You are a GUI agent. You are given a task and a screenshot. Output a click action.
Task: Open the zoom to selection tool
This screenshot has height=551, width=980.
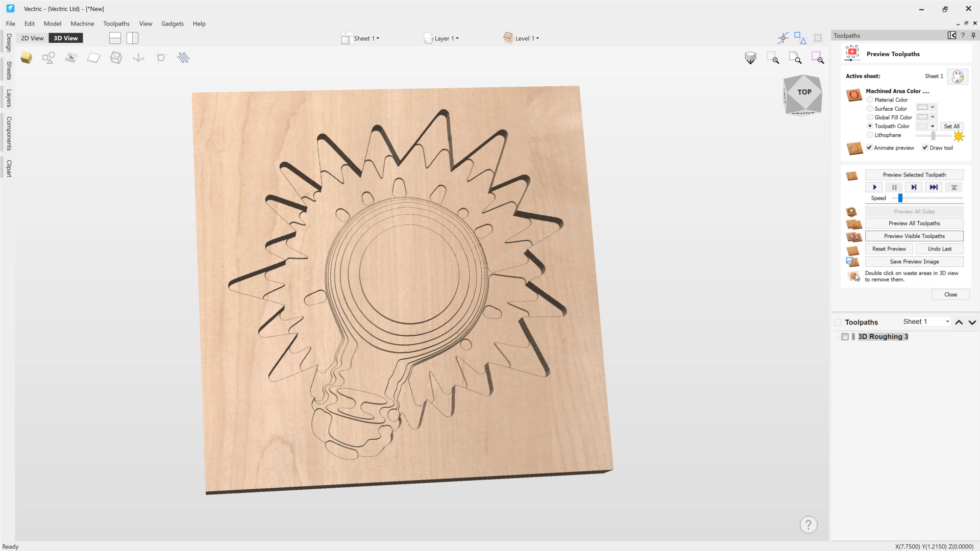[818, 58]
